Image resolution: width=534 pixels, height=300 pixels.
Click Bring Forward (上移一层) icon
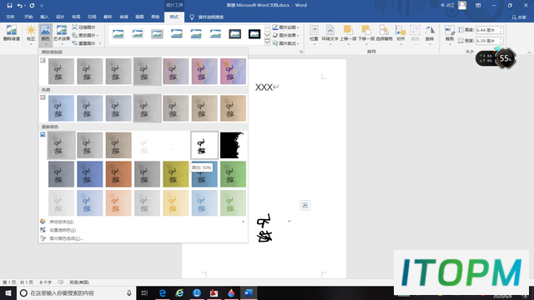click(x=348, y=33)
